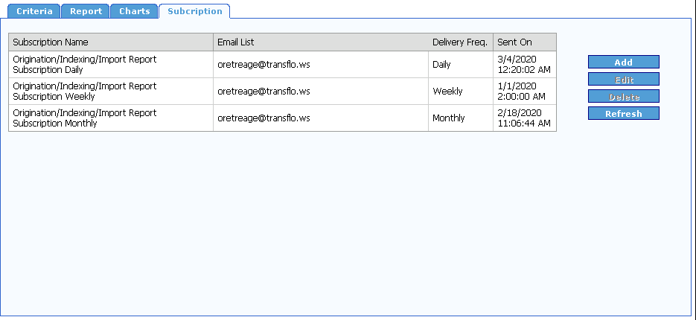Screen dimensions: 696x320
Task: Select the Subcription tab
Action: [x=194, y=11]
